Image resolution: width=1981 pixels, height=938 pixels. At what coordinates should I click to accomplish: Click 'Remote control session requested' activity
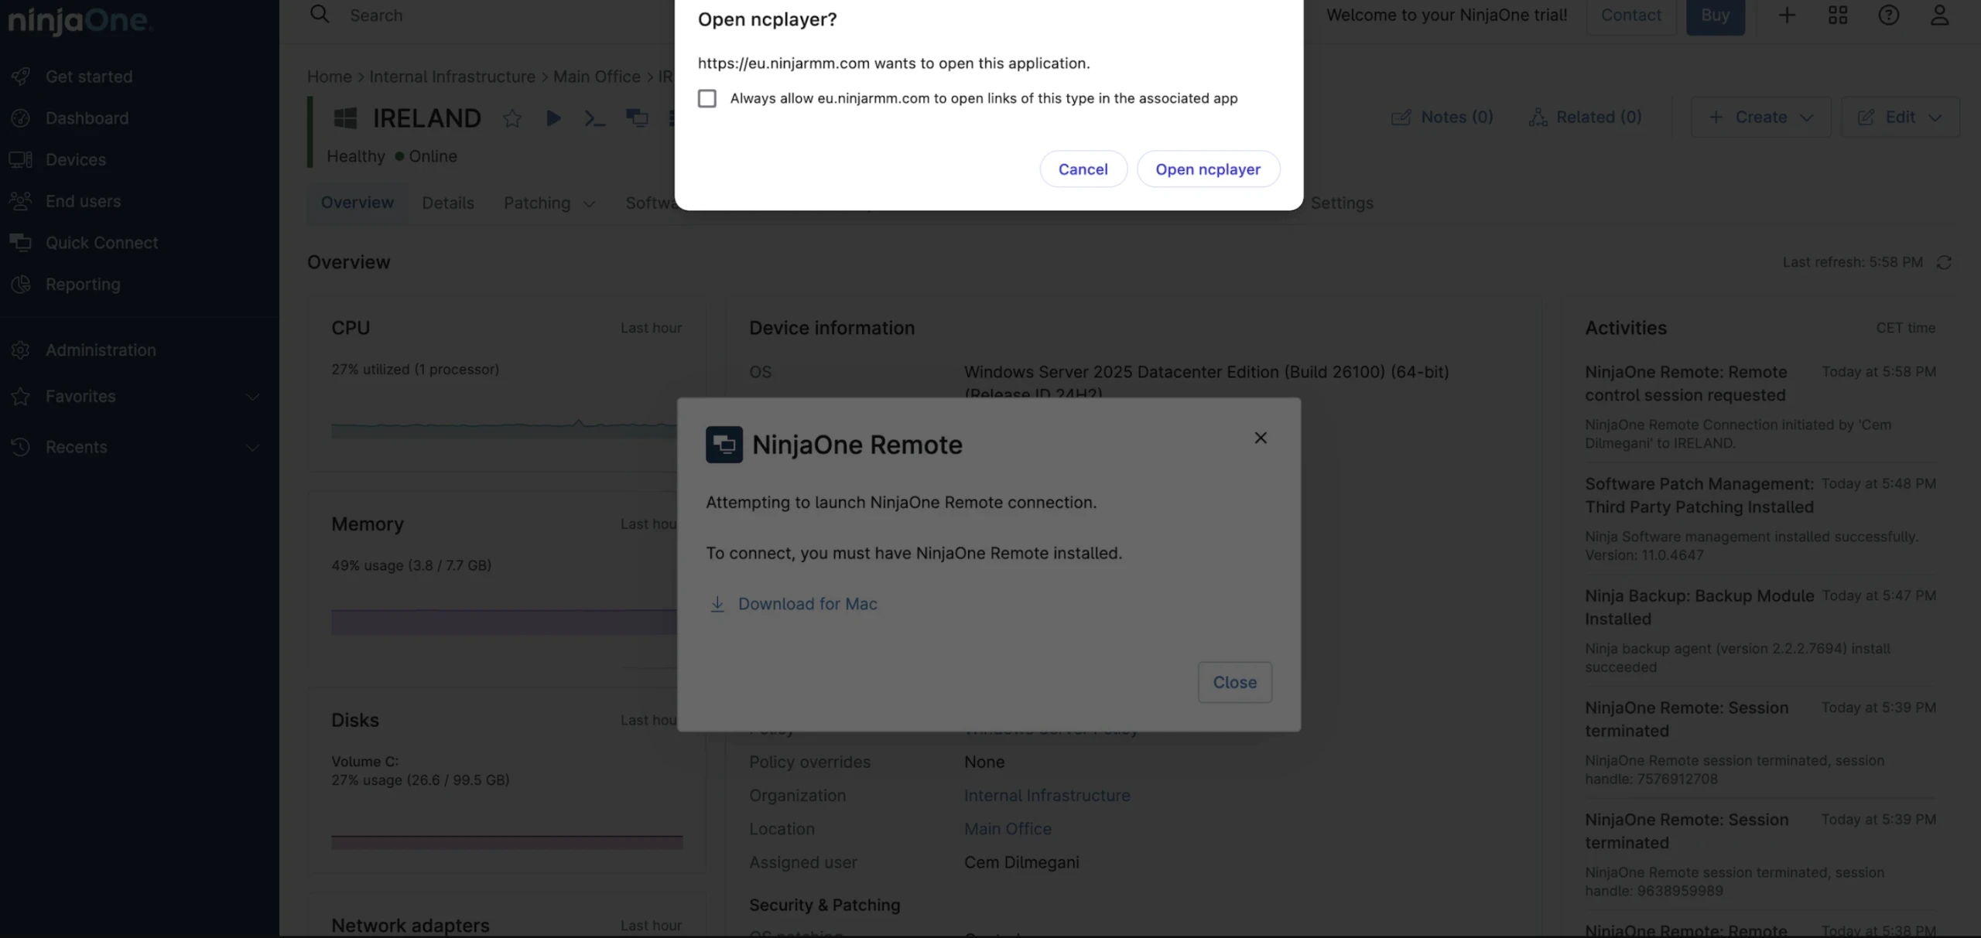[x=1686, y=384]
